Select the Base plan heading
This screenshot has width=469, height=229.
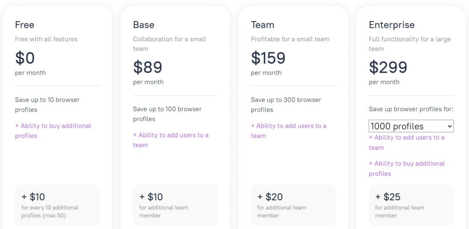[x=144, y=25]
